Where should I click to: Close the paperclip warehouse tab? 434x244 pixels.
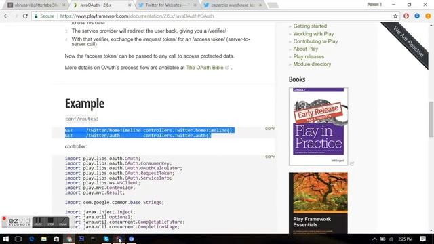(260, 5)
